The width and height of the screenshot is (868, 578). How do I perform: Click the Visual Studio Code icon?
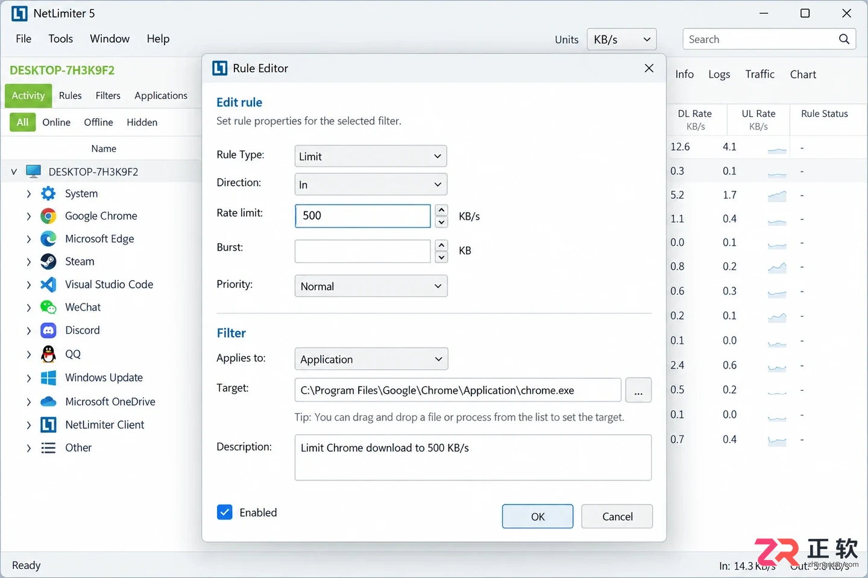tap(48, 284)
